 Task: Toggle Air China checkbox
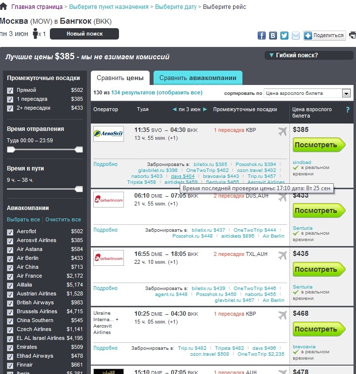tap(10, 267)
